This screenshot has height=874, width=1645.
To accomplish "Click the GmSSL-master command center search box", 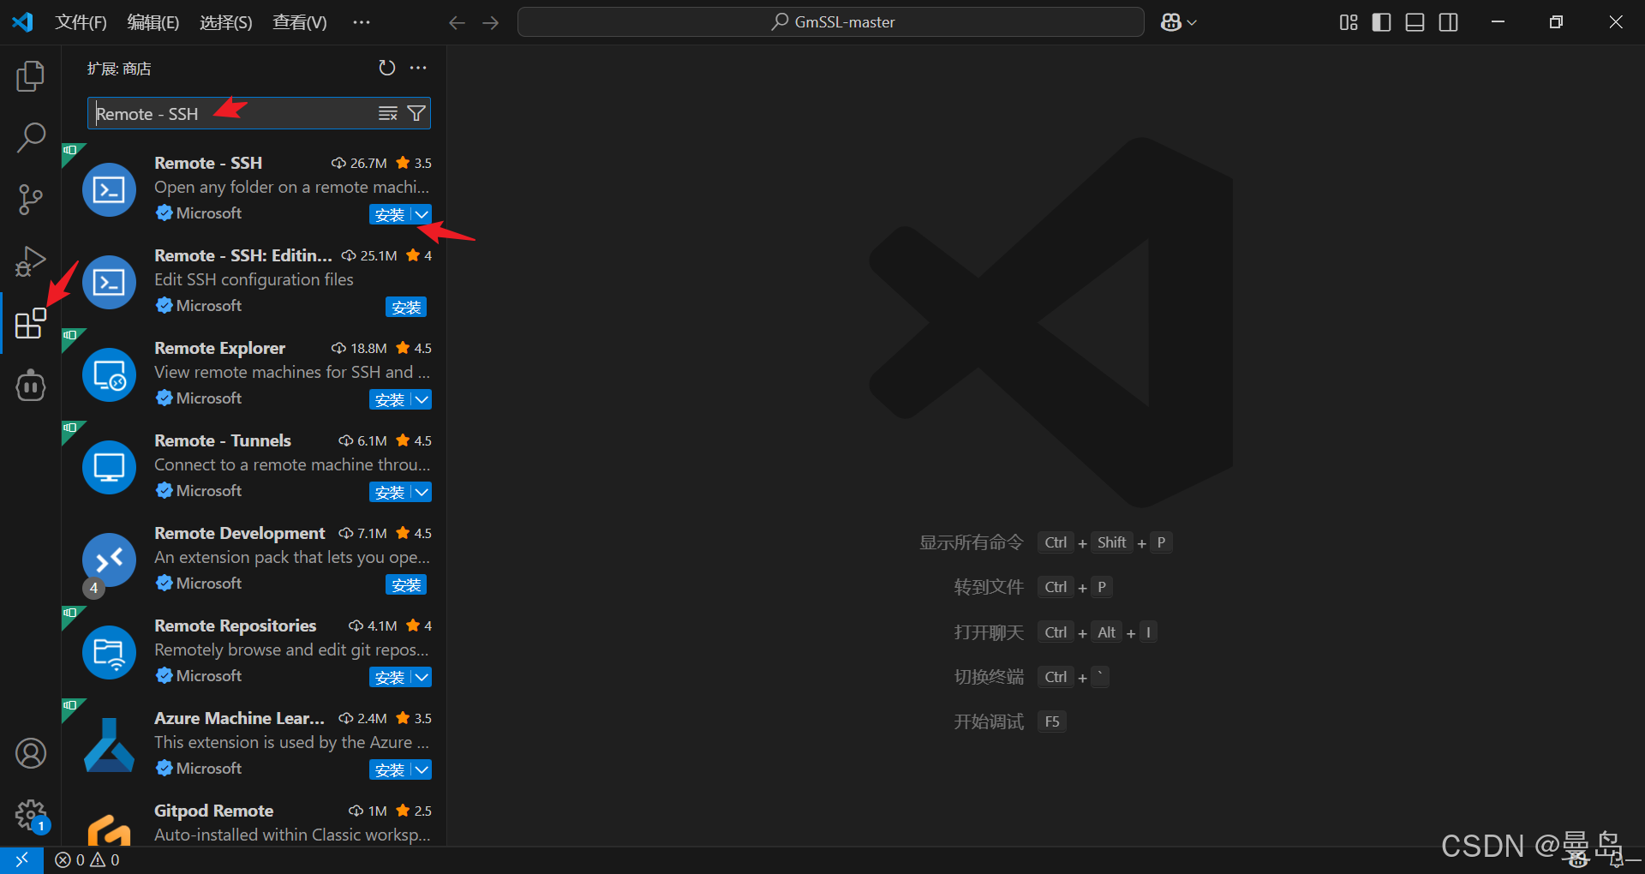I will (x=831, y=22).
